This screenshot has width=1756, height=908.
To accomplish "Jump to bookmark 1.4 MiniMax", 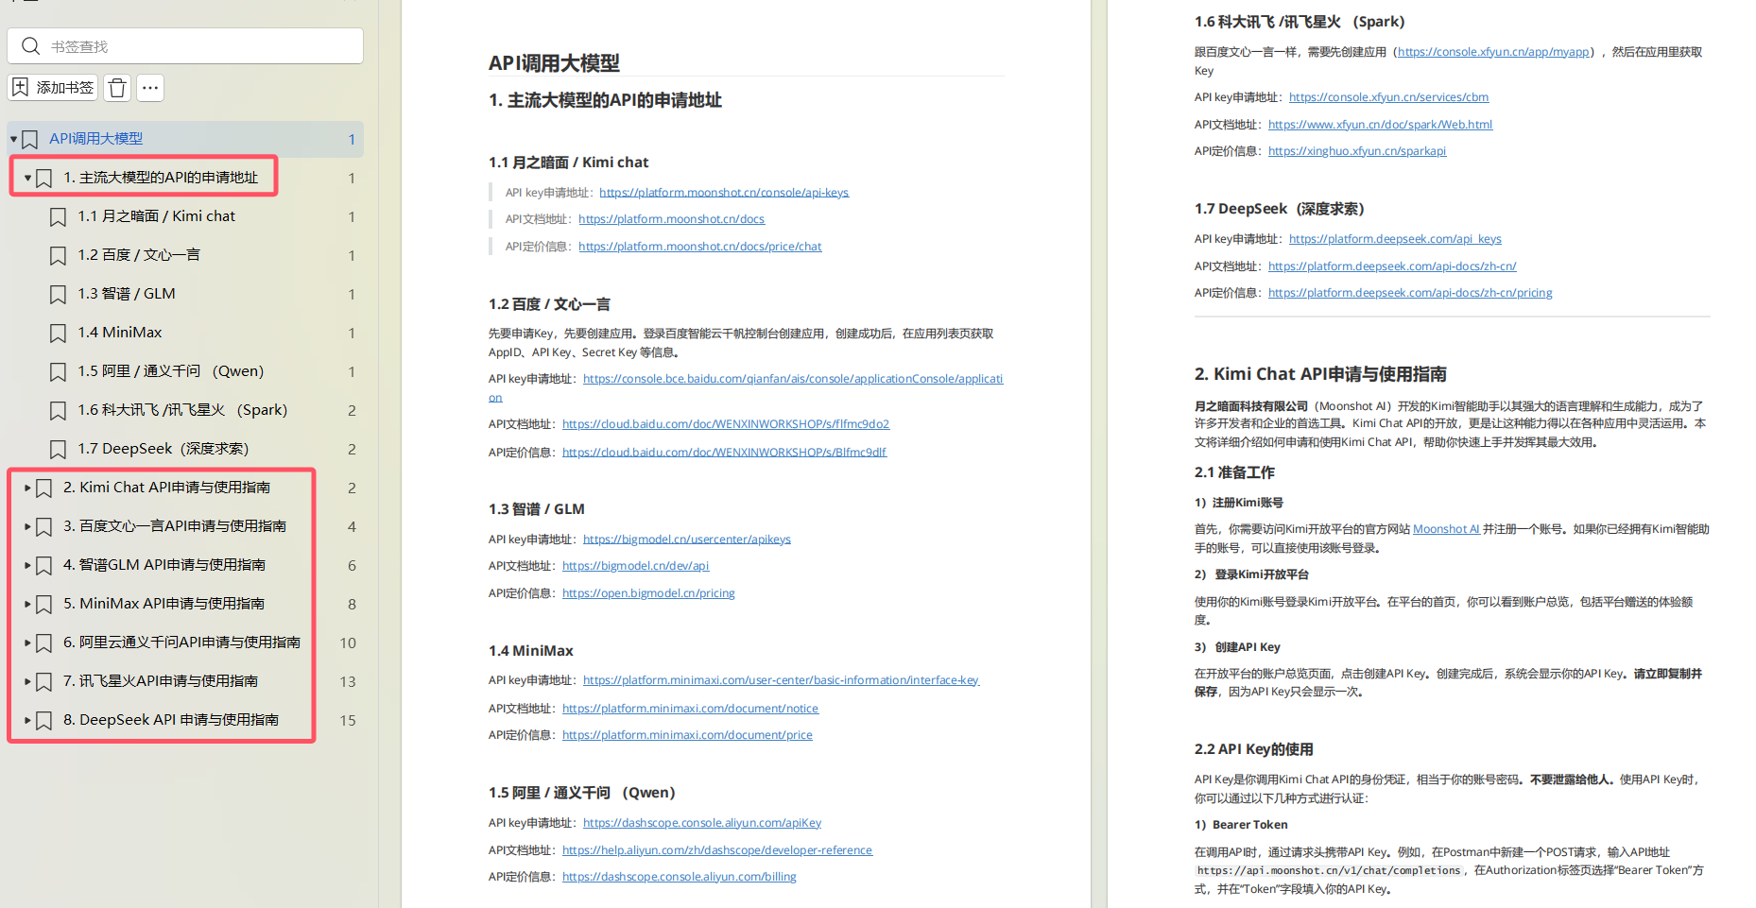I will 120,333.
